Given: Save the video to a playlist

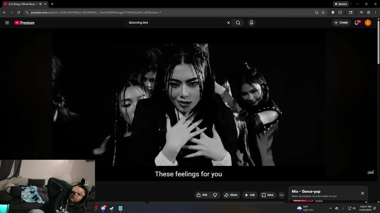Looking at the screenshot, I should coord(267,195).
